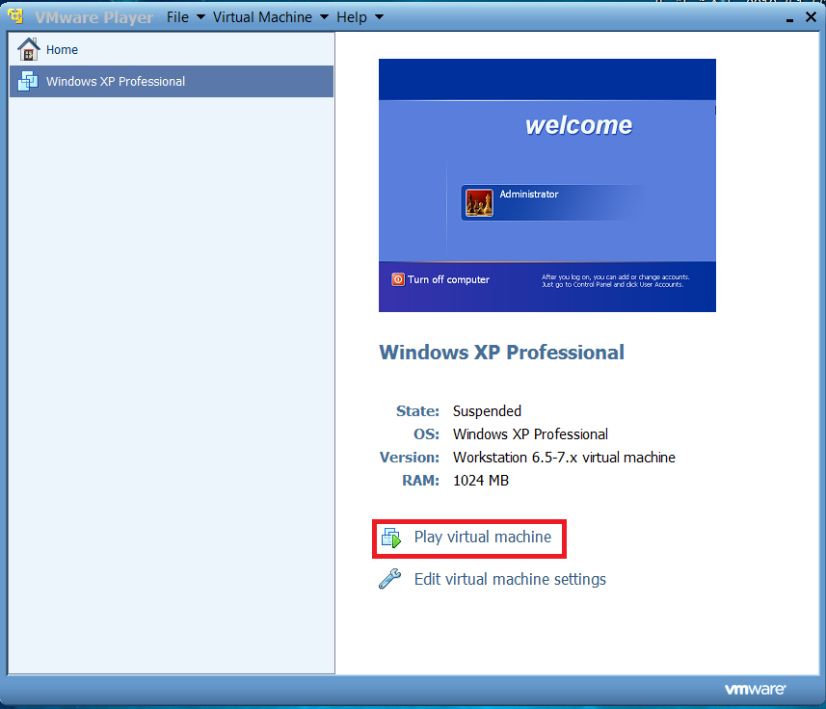Click the Home house icon
Screen dimensions: 826x709
point(29,49)
